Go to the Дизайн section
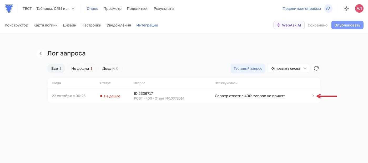Image resolution: width=368 pixels, height=163 pixels. pos(69,25)
